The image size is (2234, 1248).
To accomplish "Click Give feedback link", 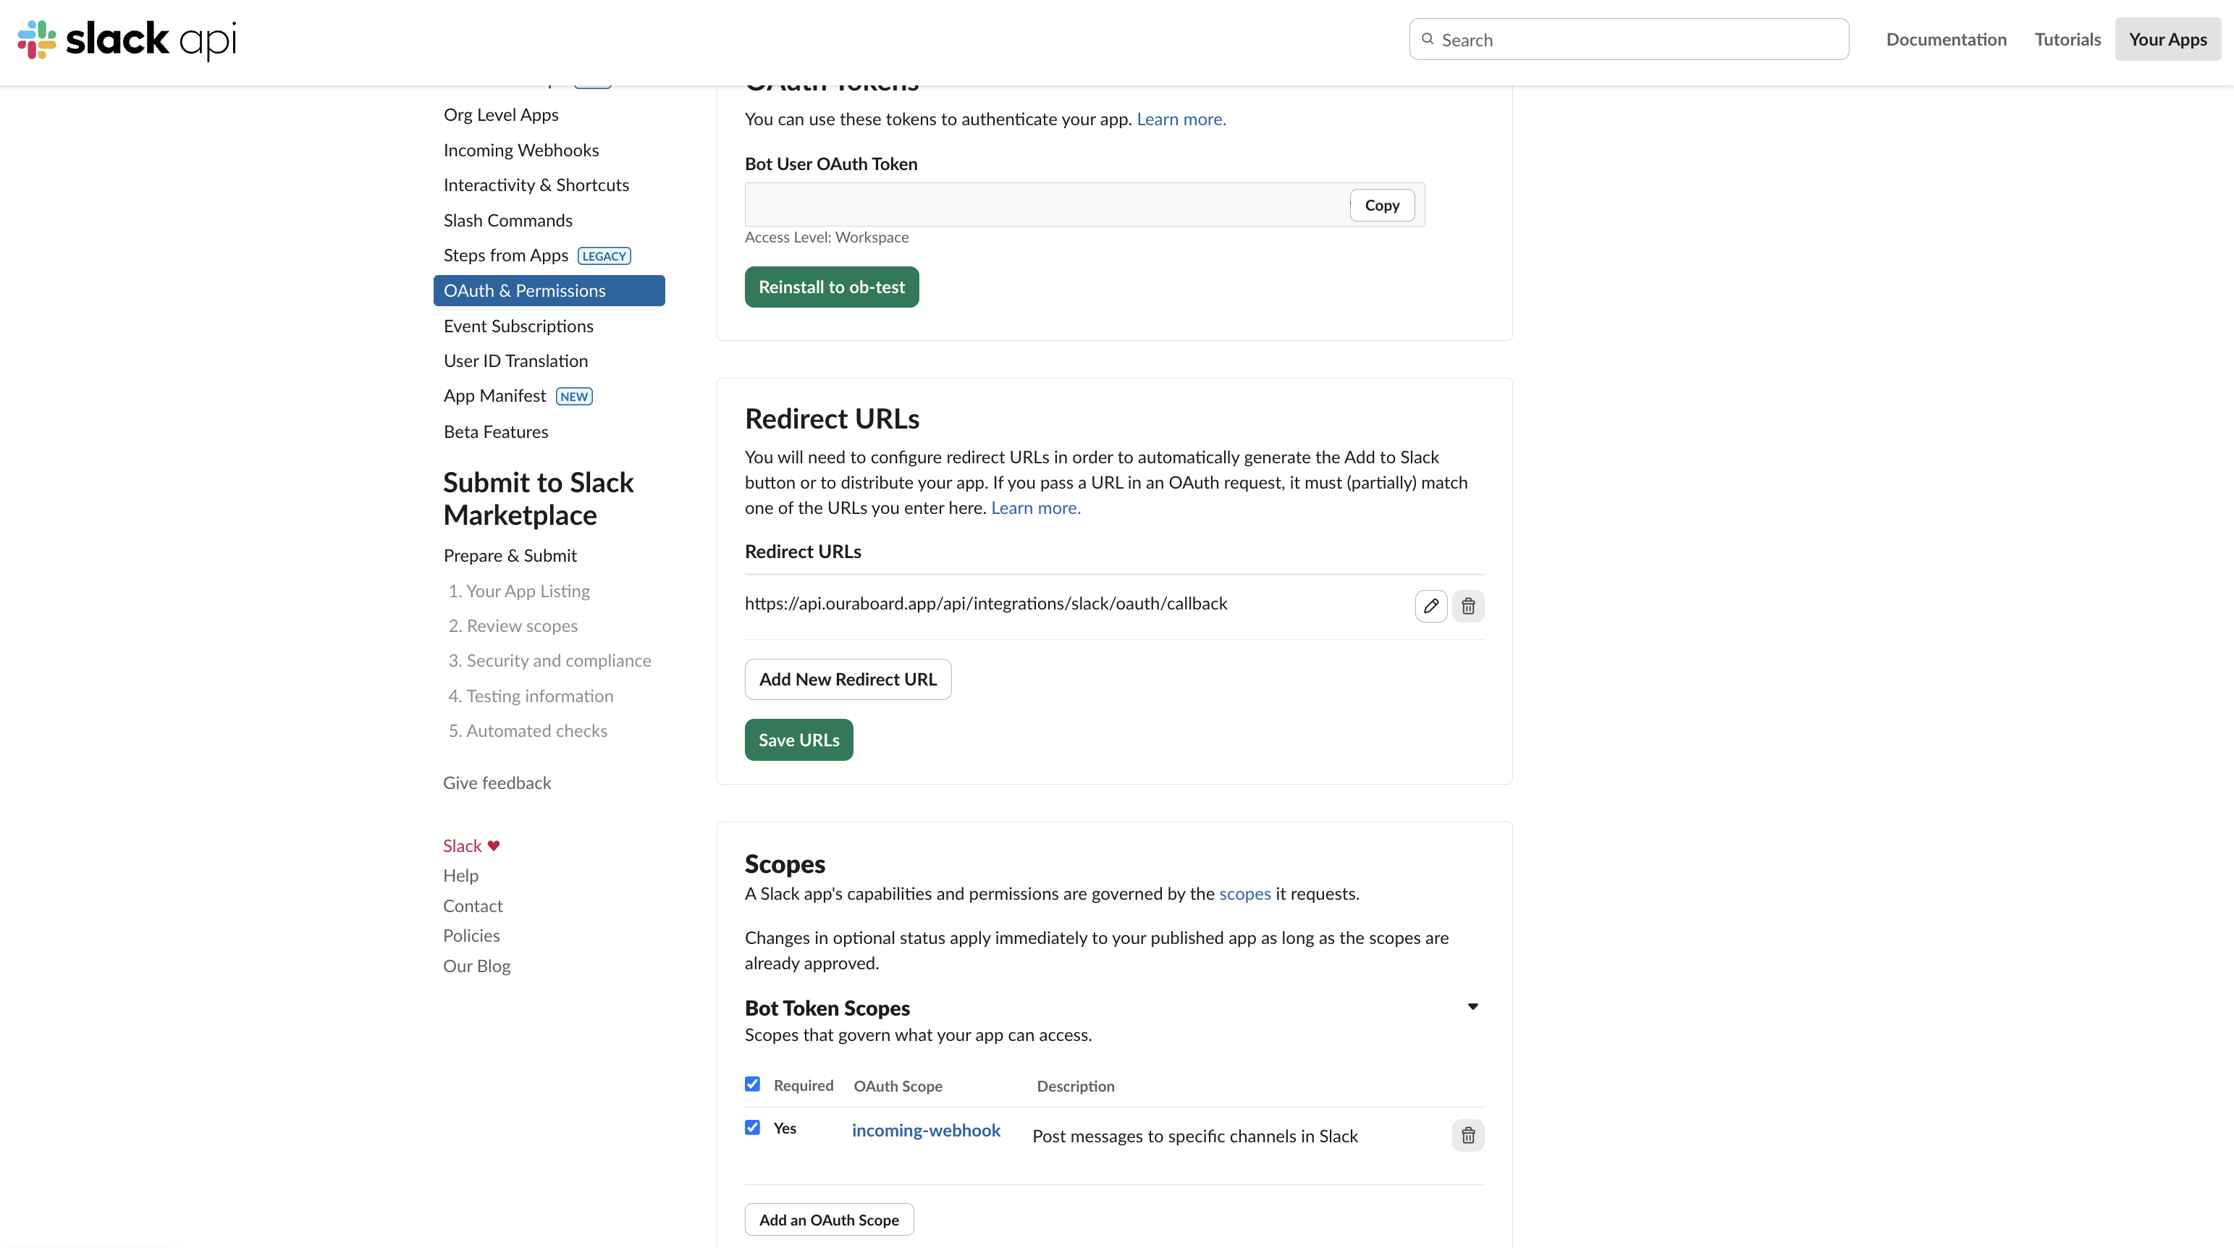I will point(497,783).
